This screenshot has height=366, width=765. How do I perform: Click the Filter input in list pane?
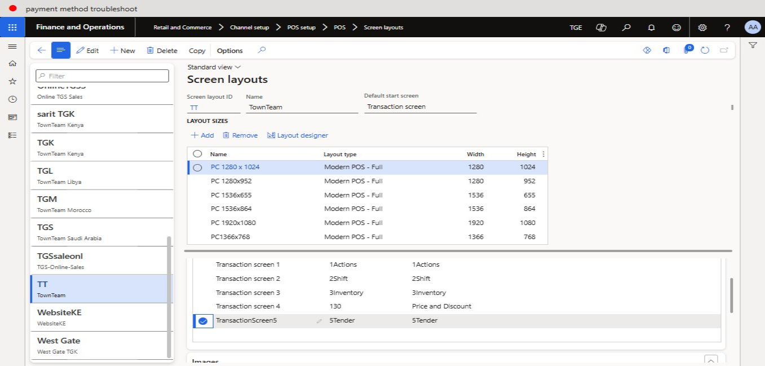103,76
